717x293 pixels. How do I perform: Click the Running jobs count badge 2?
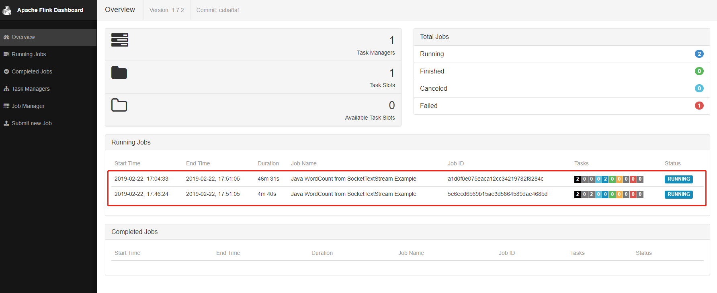699,54
